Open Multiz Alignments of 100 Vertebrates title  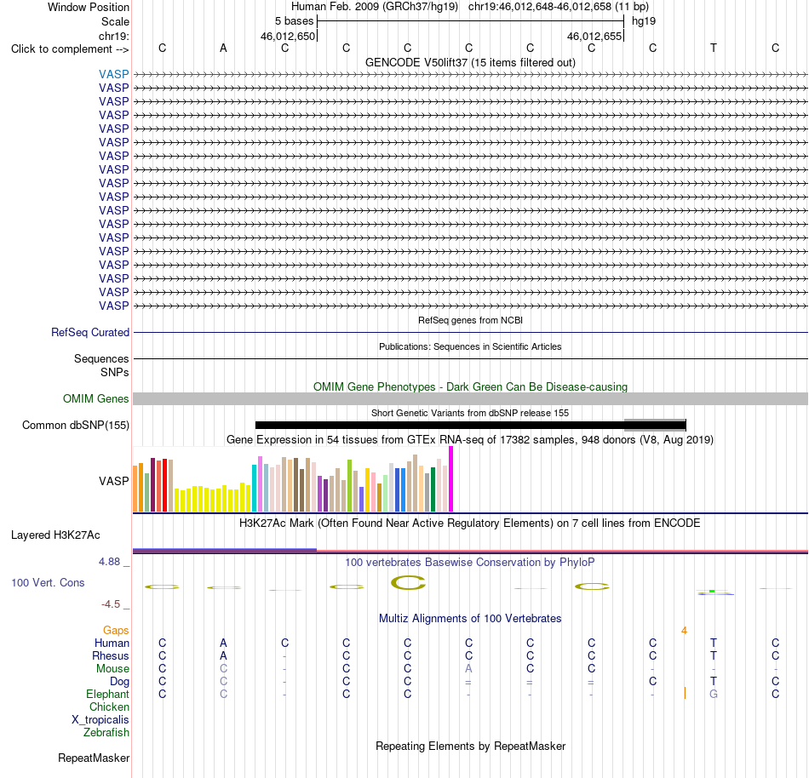(x=470, y=618)
